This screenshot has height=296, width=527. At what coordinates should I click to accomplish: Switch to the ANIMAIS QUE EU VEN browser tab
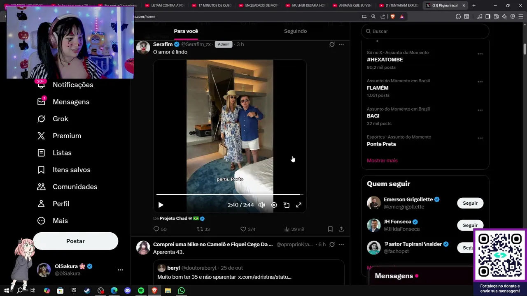pos(352,5)
